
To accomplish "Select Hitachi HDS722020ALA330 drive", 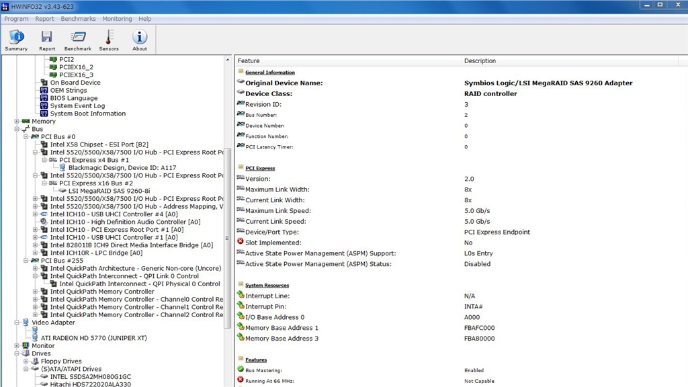I will coord(91,384).
